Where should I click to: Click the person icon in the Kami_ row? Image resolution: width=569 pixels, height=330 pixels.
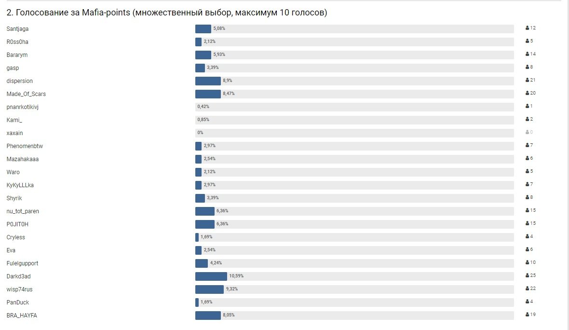click(528, 119)
